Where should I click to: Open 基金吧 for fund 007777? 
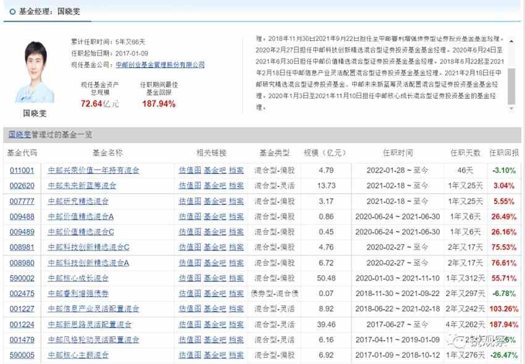pos(215,201)
